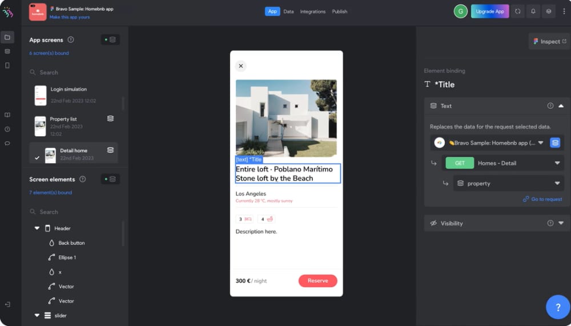Click the 4 baths badge in preview
Image resolution: width=571 pixels, height=326 pixels.
[266, 219]
